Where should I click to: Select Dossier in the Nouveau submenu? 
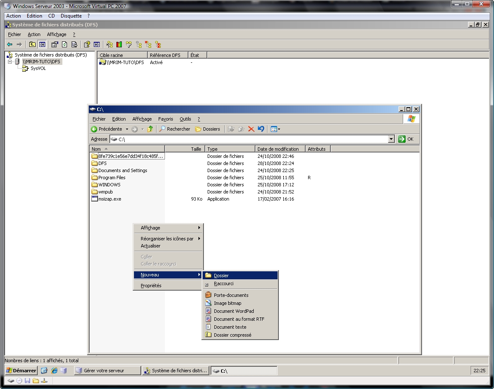click(x=240, y=276)
